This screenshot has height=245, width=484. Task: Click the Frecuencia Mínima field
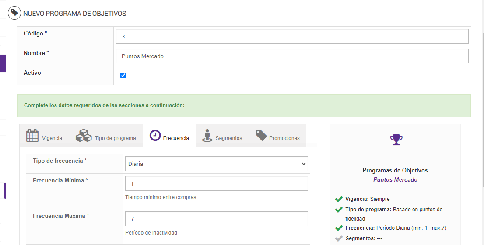tap(217, 183)
